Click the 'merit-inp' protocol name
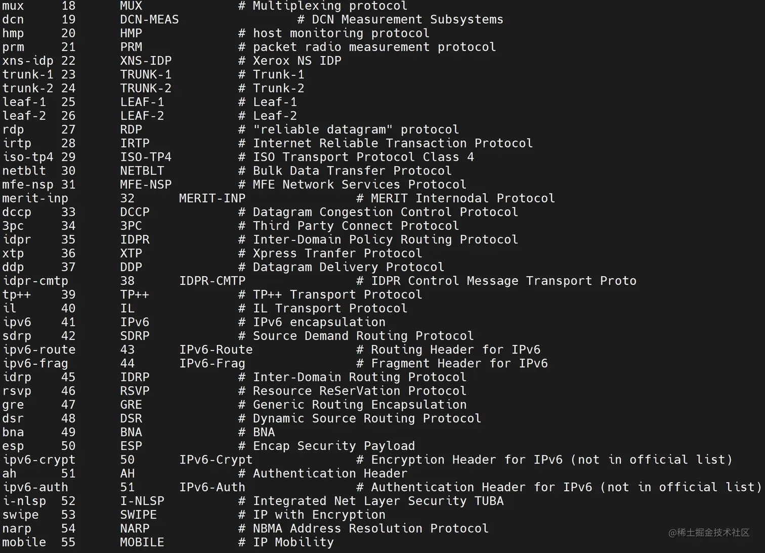This screenshot has height=553, width=765. click(x=35, y=198)
